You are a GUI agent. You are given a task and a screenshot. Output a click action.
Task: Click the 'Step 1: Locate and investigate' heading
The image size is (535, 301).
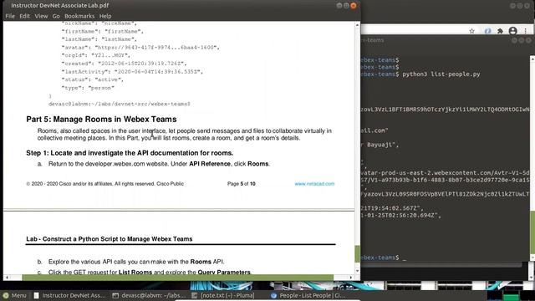click(130, 153)
